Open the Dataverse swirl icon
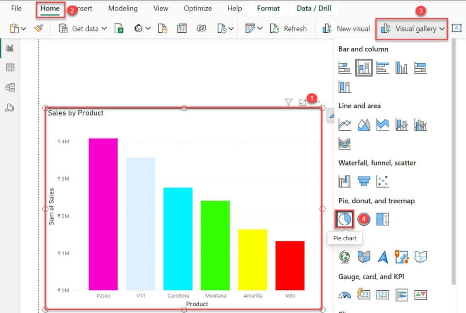 pyautogui.click(x=201, y=29)
